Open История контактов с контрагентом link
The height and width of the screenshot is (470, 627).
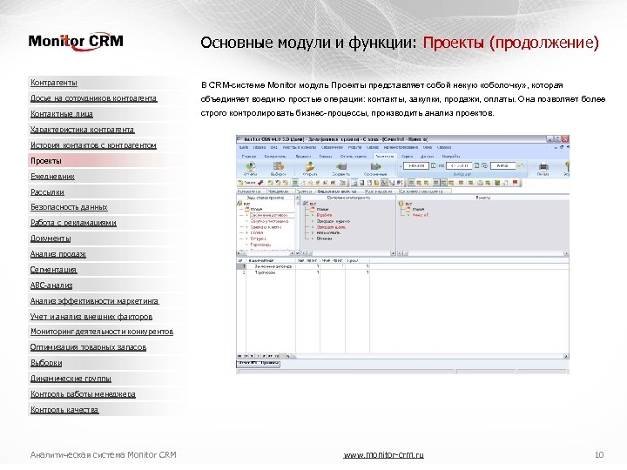tap(93, 145)
